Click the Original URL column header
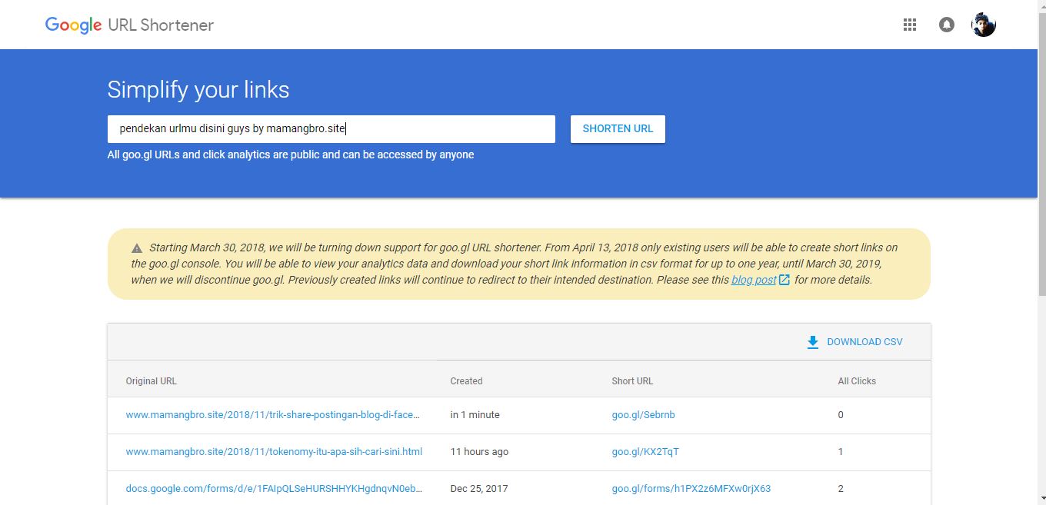Viewport: 1046px width, 505px height. (152, 380)
